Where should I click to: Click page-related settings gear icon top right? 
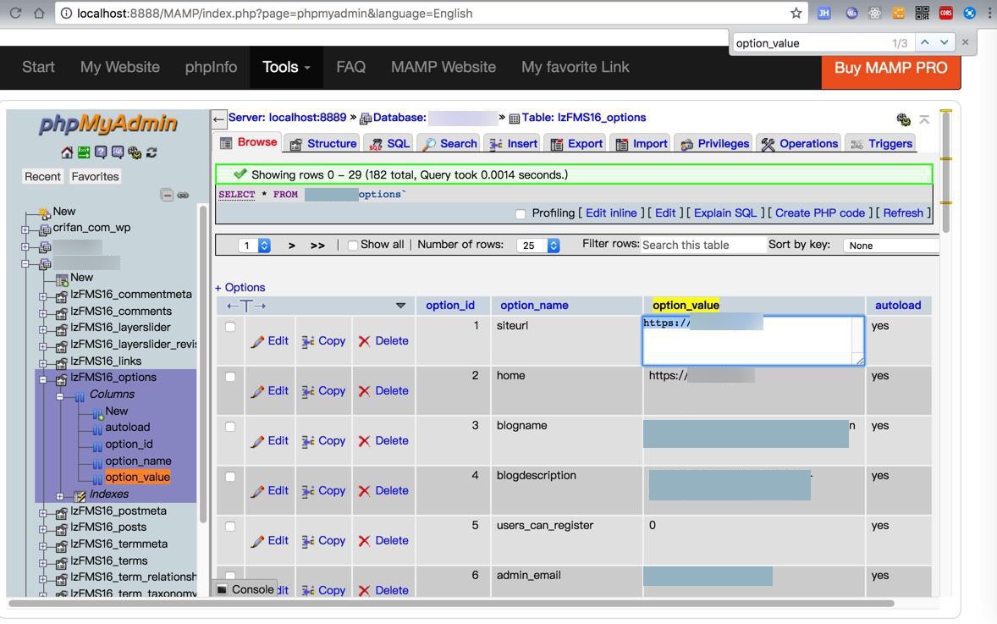pos(904,119)
